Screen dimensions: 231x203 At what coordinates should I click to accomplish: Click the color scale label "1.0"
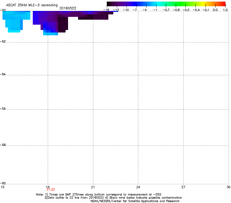[x=225, y=10]
